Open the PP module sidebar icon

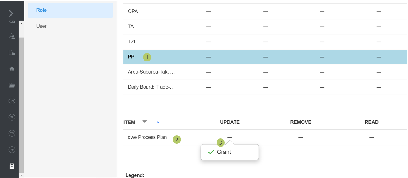pos(12,149)
